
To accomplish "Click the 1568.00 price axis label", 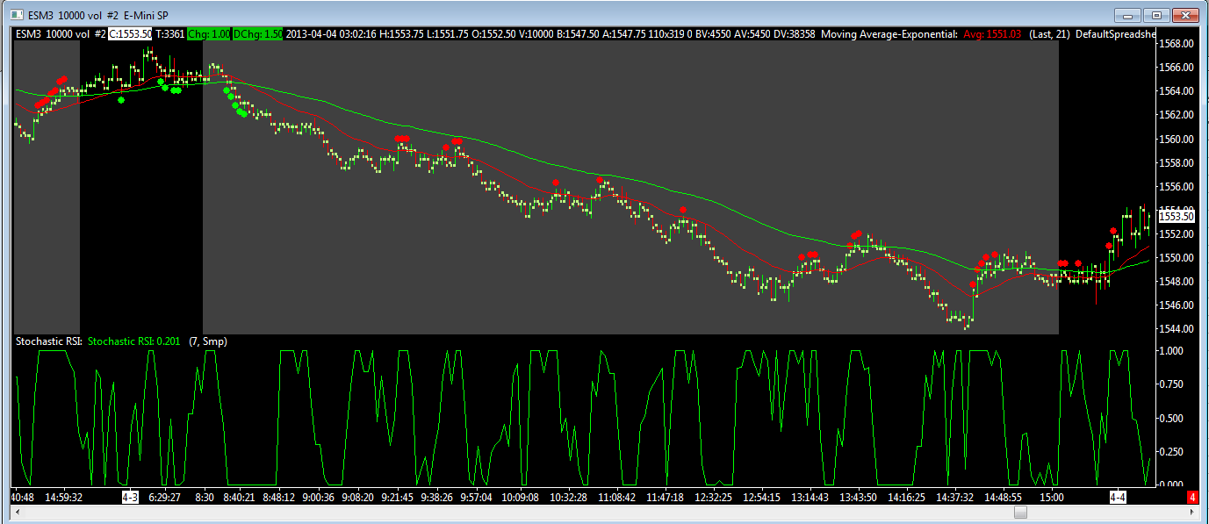I will (1176, 43).
